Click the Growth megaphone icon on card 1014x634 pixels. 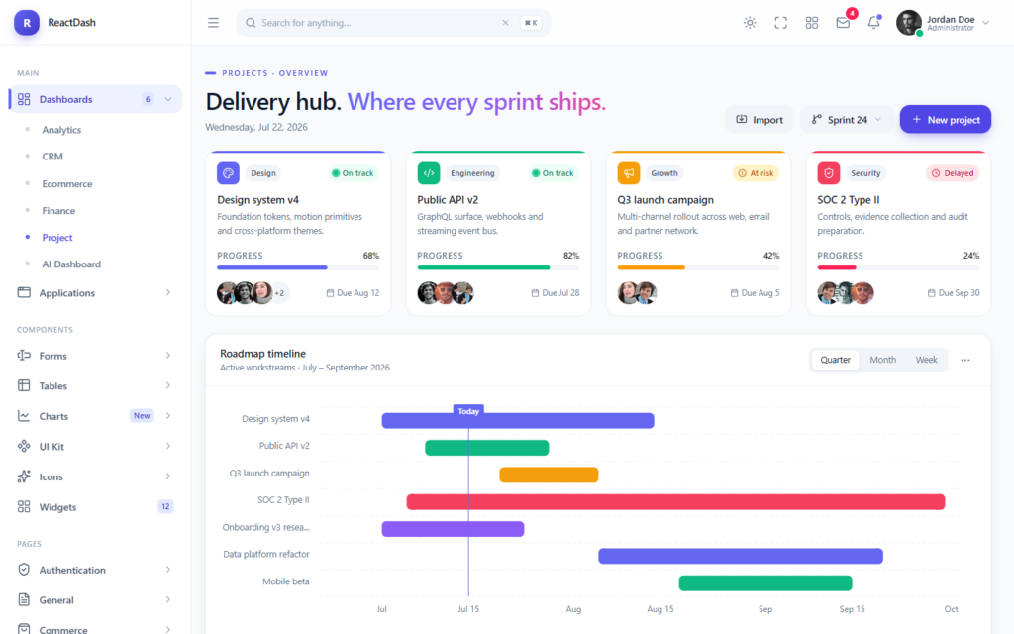pyautogui.click(x=628, y=173)
